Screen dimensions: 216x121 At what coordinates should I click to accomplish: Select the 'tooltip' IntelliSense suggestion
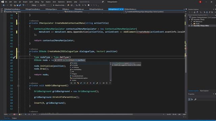pos(89,65)
